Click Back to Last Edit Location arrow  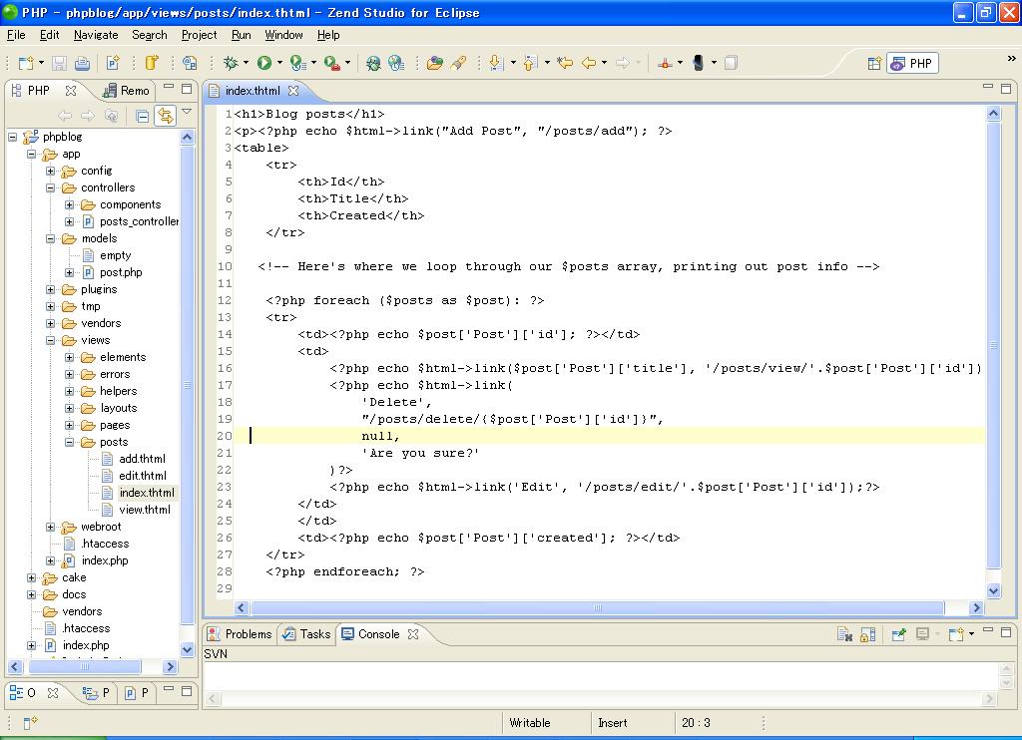(x=565, y=63)
